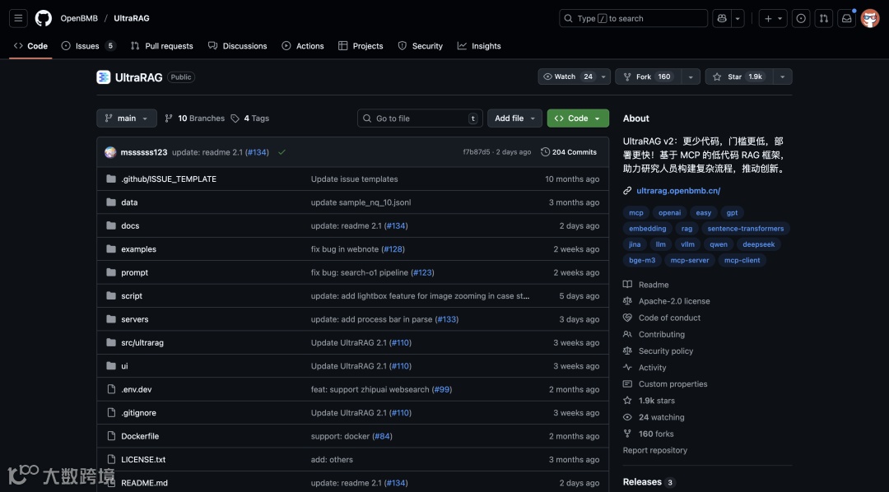Screen dimensions: 889x492
Task: Click the OpenBMB organization link
Action: (x=79, y=18)
